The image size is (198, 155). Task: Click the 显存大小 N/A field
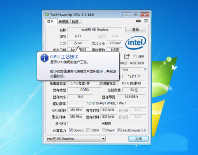[x=80, y=97]
